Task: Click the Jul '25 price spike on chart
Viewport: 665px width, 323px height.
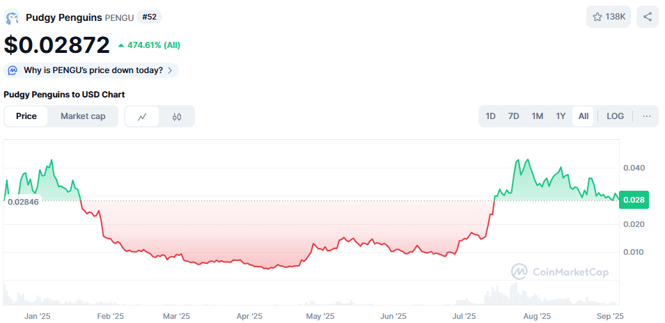Action: (x=490, y=216)
